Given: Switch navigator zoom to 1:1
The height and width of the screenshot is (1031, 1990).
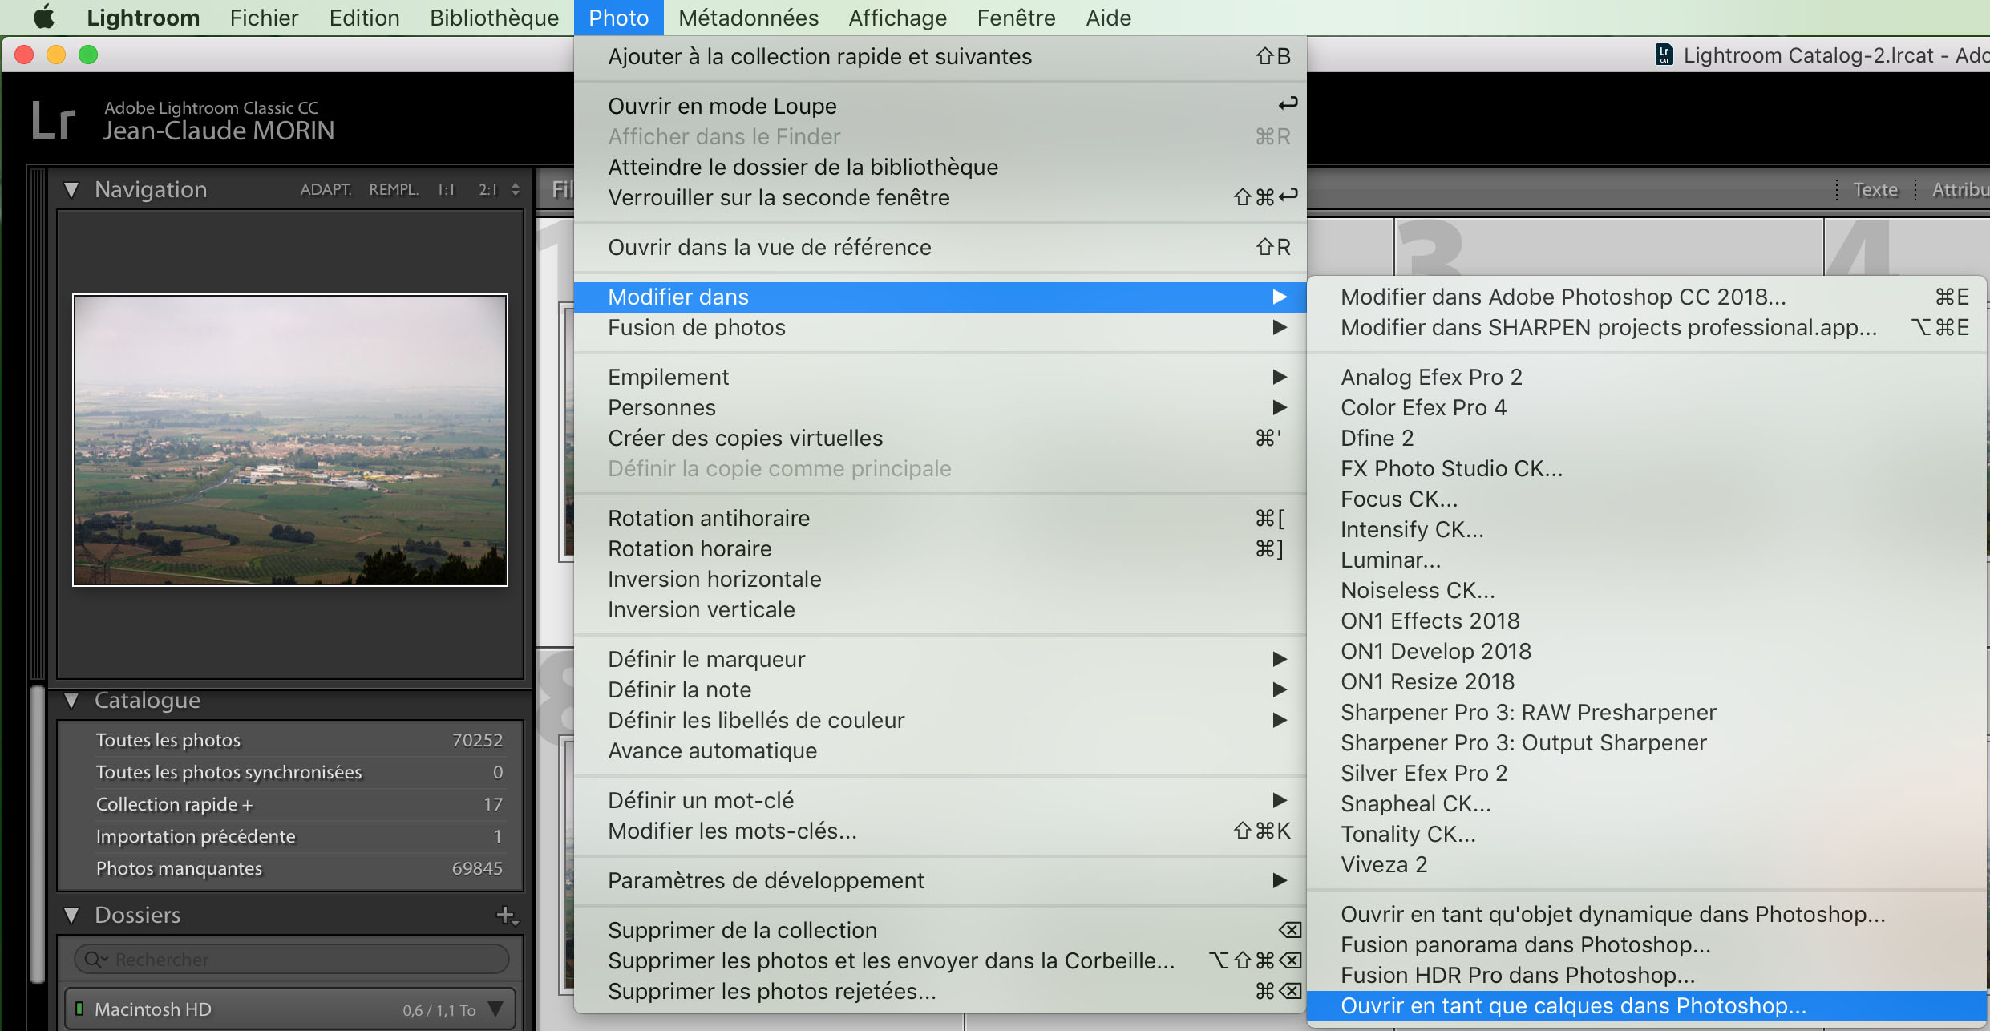Looking at the screenshot, I should coord(446,190).
